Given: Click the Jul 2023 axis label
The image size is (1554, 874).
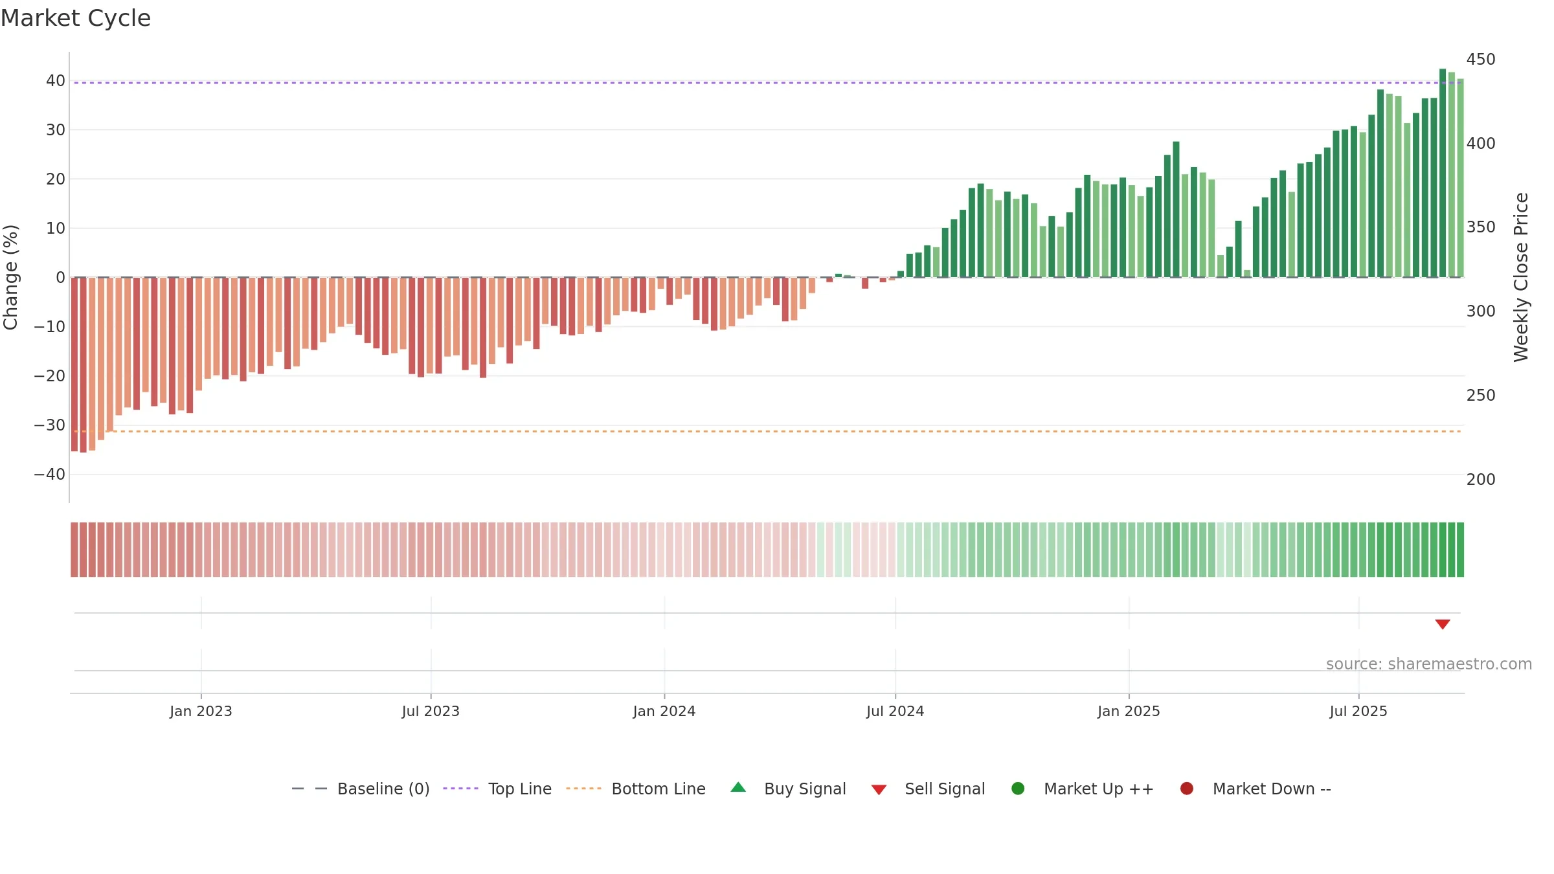Looking at the screenshot, I should pos(431,711).
